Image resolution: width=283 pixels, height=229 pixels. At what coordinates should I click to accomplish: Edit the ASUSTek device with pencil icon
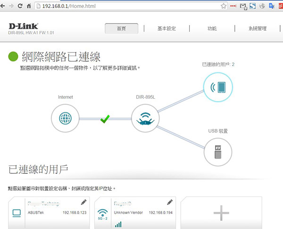click(x=84, y=202)
